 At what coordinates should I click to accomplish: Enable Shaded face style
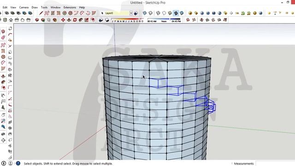170,13
